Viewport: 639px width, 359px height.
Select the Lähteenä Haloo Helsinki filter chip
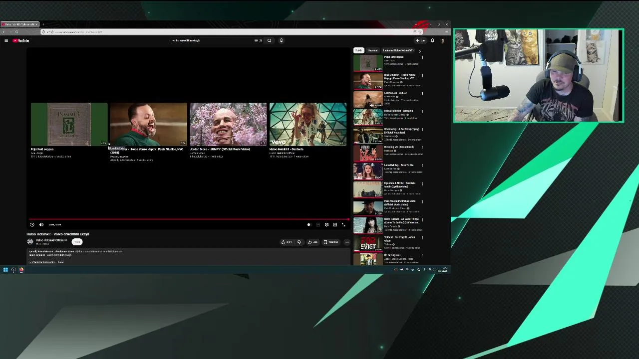coord(398,50)
